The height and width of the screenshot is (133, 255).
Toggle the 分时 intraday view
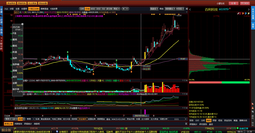pos(82,9)
